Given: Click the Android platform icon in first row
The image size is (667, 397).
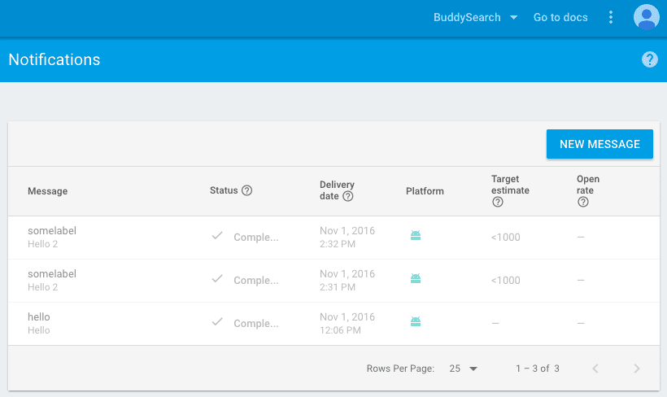Looking at the screenshot, I should point(416,236).
